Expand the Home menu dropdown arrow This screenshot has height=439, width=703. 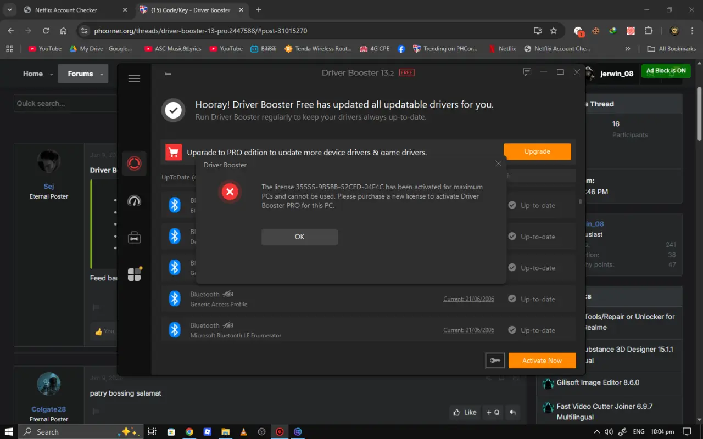(52, 74)
